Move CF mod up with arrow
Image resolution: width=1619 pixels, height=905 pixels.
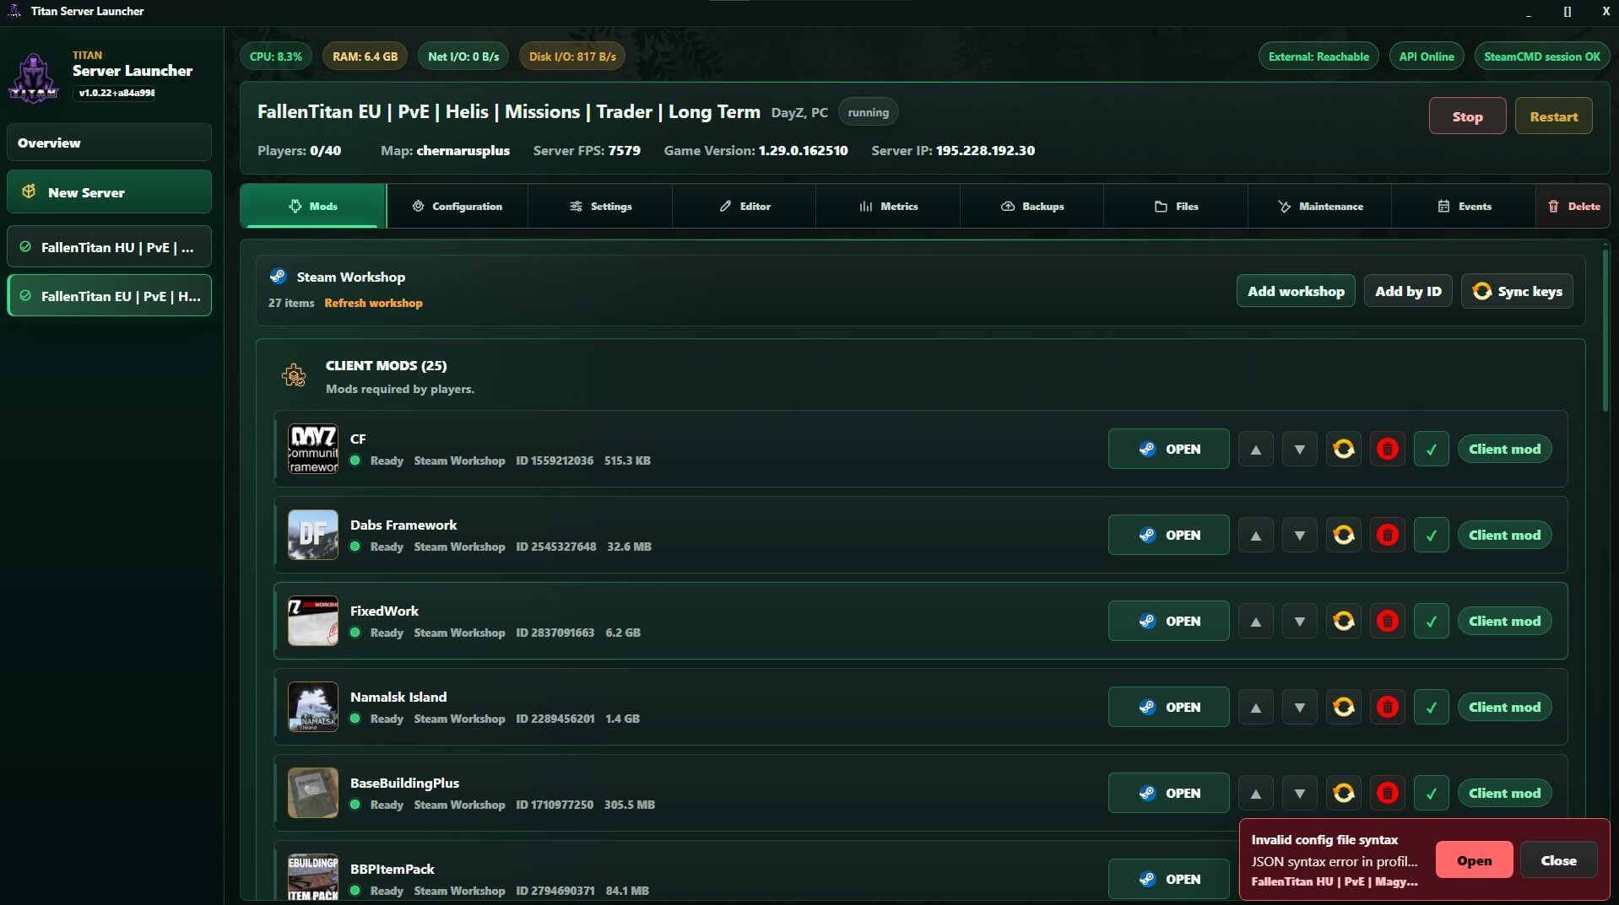(1255, 449)
